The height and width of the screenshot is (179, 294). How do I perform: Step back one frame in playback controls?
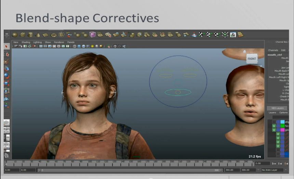pyautogui.click(x=280, y=164)
